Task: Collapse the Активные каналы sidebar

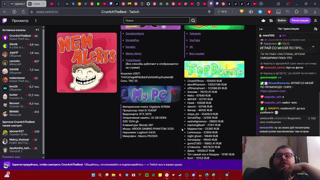Action: coord(37,30)
